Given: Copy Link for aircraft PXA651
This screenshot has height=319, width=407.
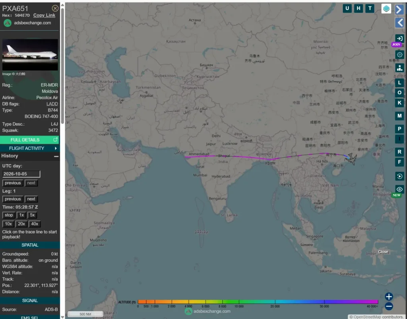Looking at the screenshot, I should [x=44, y=16].
